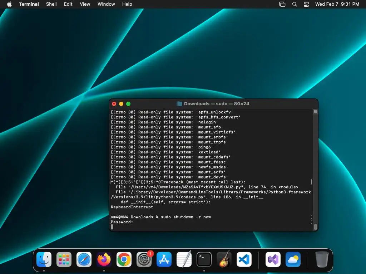Open System Settings with update badge
Image resolution: width=366 pixels, height=274 pixels.
(x=144, y=259)
